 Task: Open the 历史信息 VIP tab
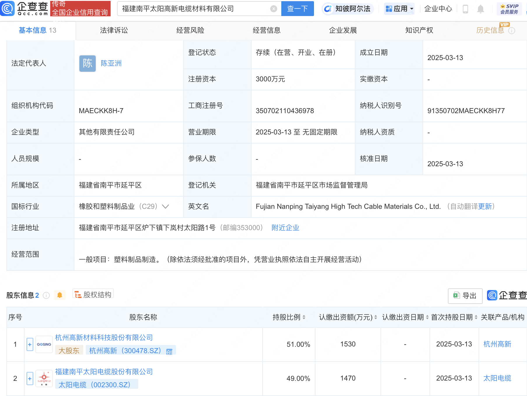pyautogui.click(x=490, y=30)
